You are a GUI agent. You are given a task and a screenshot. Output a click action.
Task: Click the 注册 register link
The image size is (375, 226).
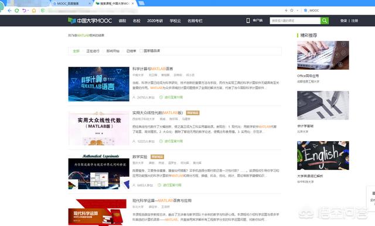pyautogui.click(x=354, y=20)
